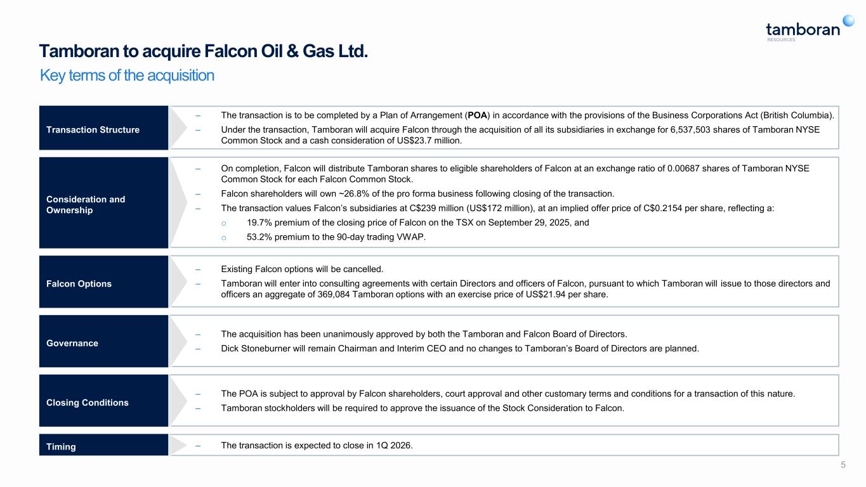Click the blue sphere above the Tamboran wordmark
866x487 pixels.
[848, 20]
